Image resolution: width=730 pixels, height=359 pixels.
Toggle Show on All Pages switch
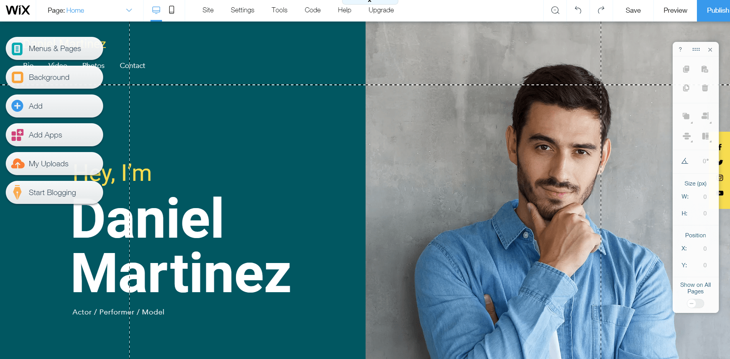[x=695, y=304]
